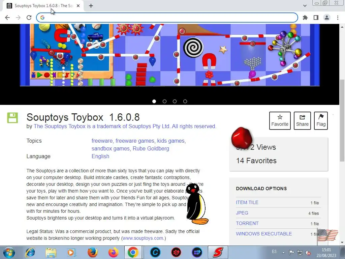Open Chrome three-dot menu
This screenshot has width=345, height=259.
click(x=338, y=18)
